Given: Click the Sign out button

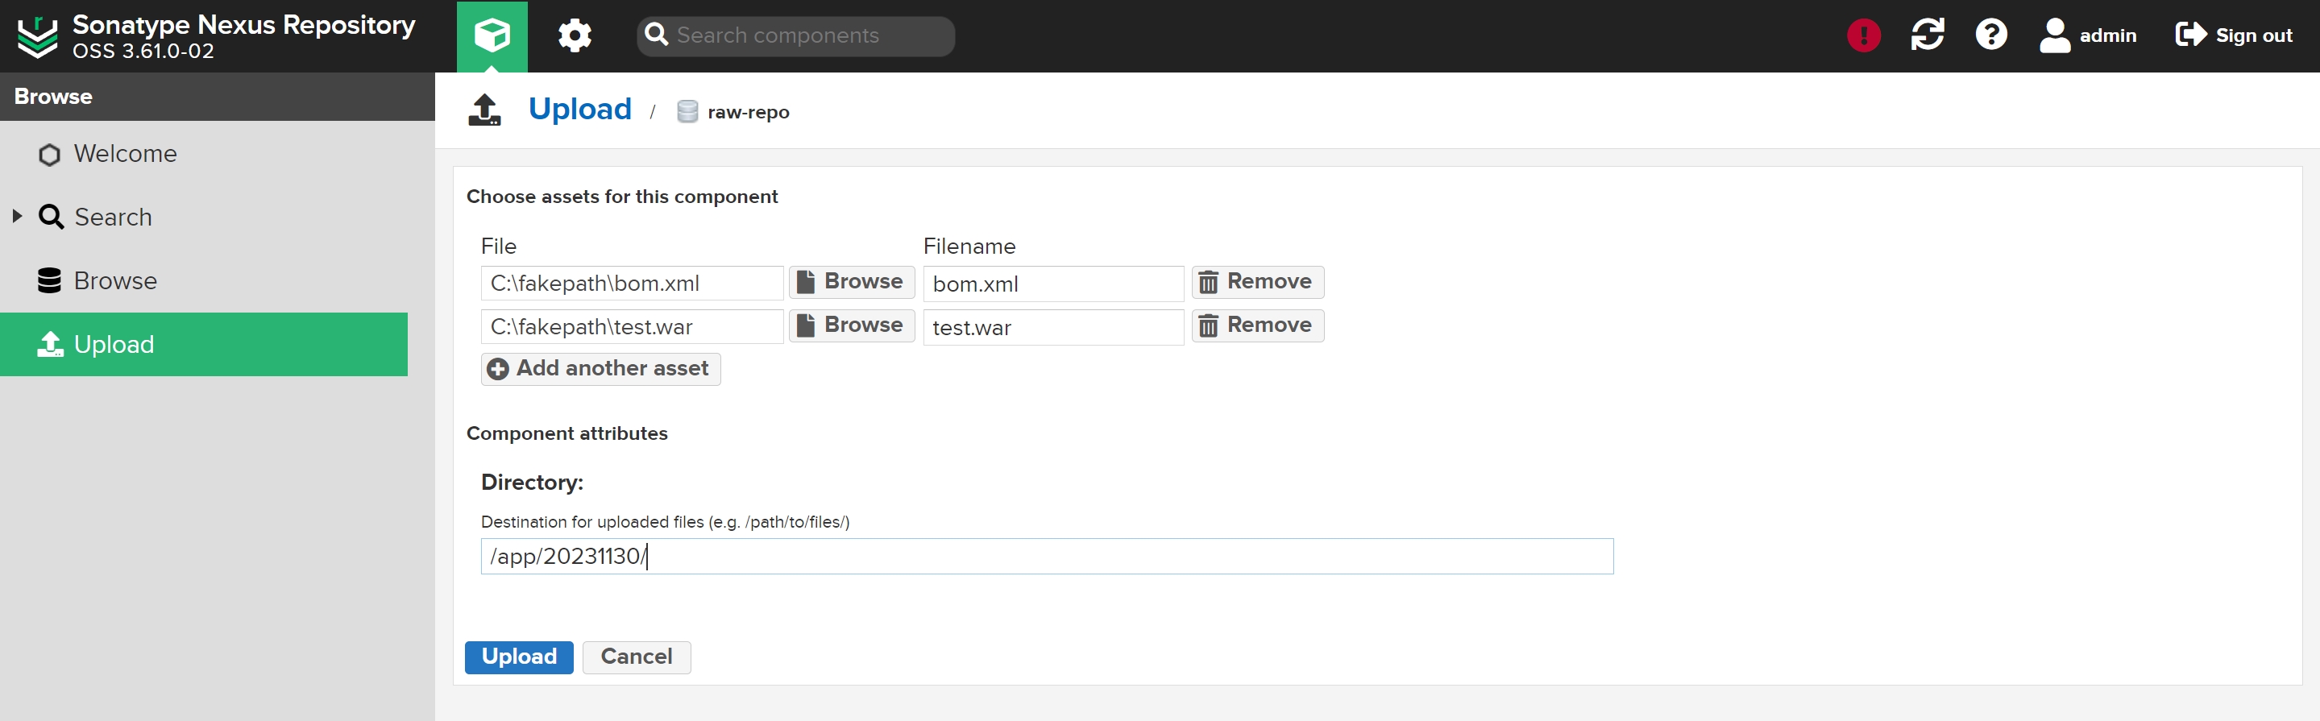Looking at the screenshot, I should 2234,36.
